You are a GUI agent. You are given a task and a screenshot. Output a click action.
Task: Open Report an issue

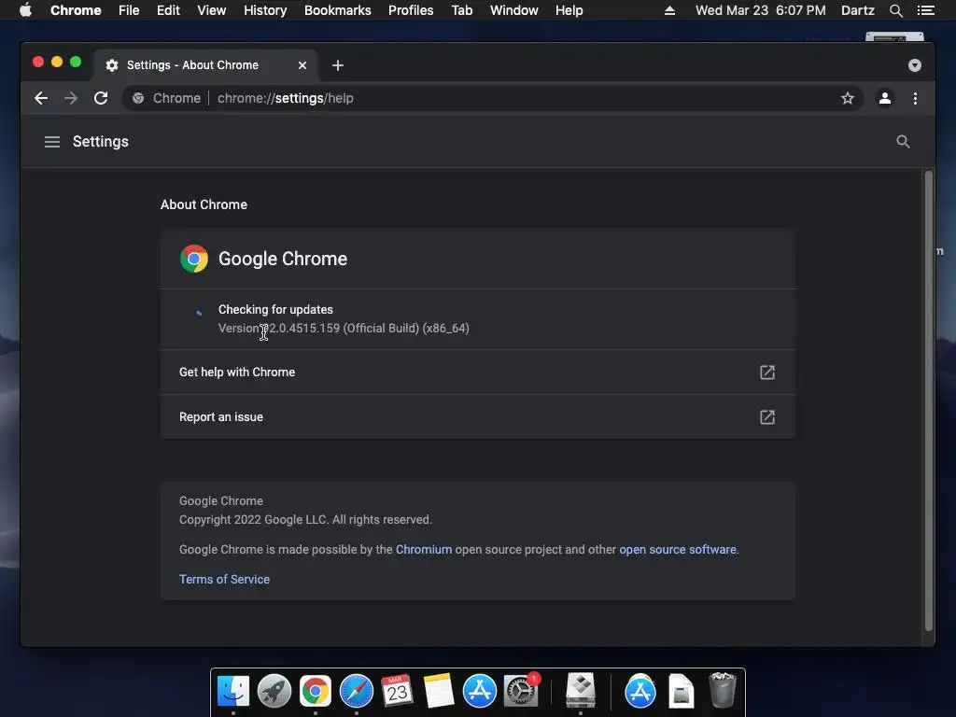click(x=478, y=417)
